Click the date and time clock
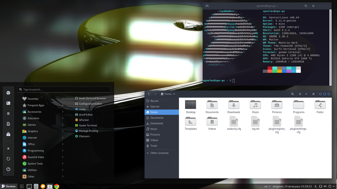Image resolution: width=337 pixels, height=189 pixels. [x=292, y=186]
